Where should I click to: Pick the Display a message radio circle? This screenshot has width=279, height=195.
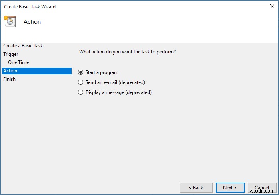[81, 92]
